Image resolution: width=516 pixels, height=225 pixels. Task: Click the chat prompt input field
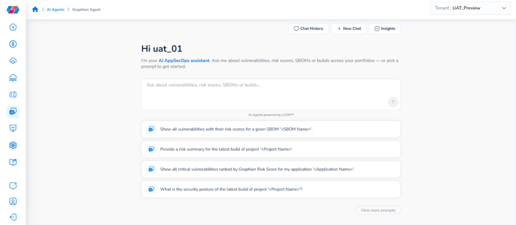[271, 94]
